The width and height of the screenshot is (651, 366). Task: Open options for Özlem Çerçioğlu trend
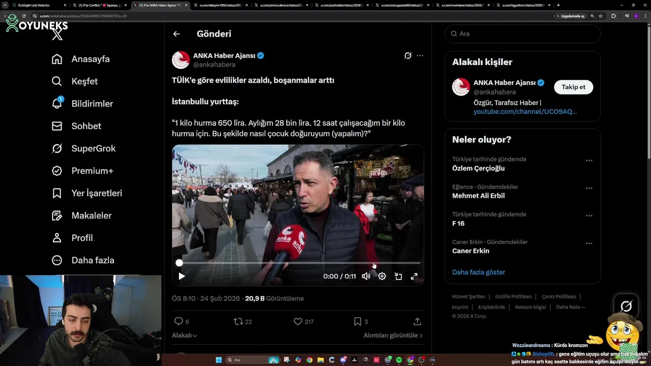[588, 161]
